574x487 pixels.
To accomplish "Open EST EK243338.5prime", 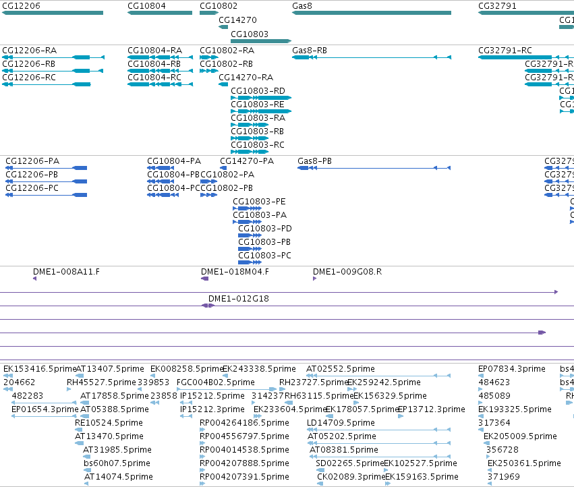I will coord(225,376).
